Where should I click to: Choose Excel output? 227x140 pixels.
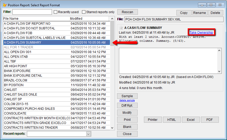[191, 120]
